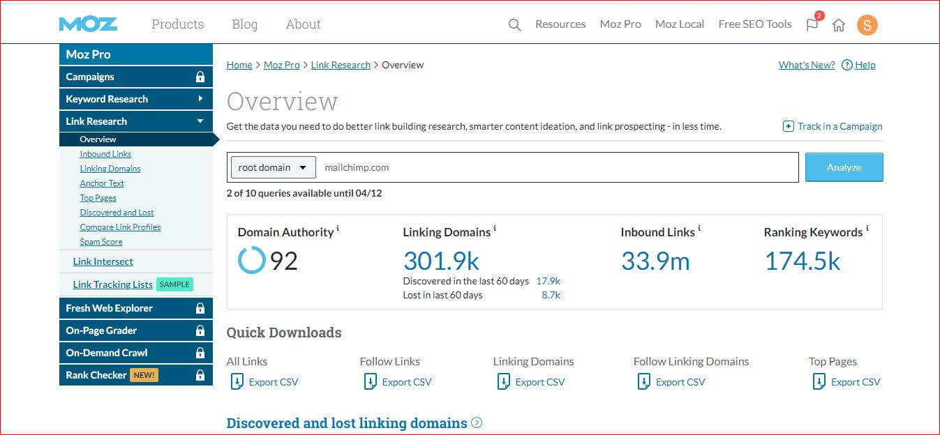This screenshot has width=940, height=435.
Task: Click Track in a Campaign link text
Action: point(840,126)
